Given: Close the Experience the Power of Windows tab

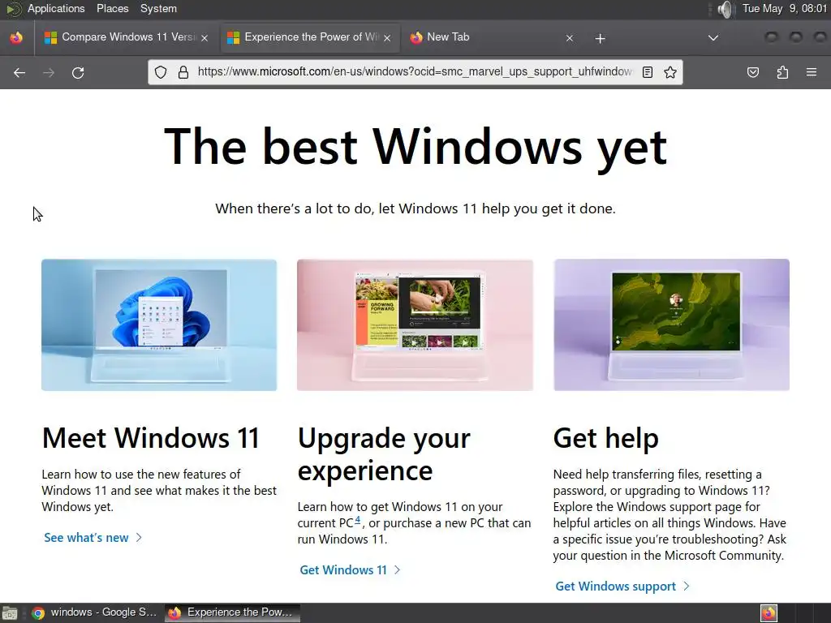Looking at the screenshot, I should click(x=387, y=37).
